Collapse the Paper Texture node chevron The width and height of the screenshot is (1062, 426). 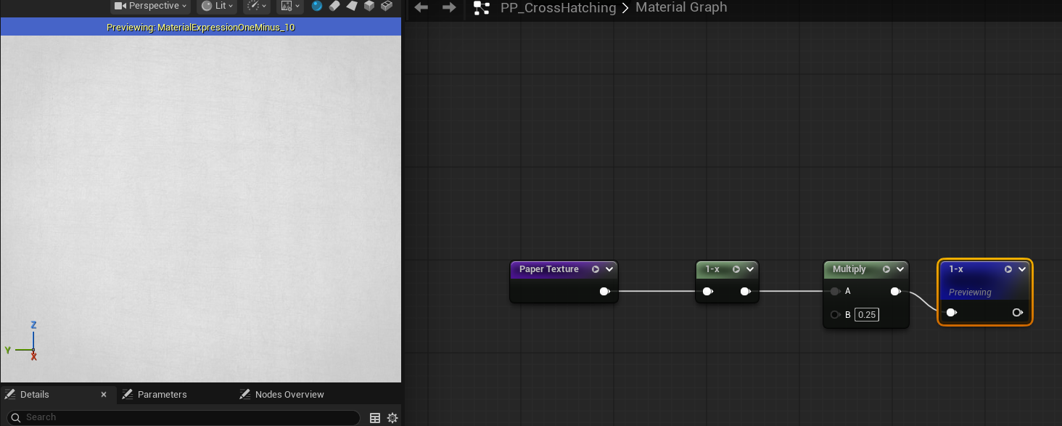pyautogui.click(x=609, y=269)
